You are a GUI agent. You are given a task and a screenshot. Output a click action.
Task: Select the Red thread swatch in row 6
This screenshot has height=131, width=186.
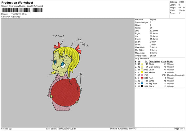coord(142,78)
